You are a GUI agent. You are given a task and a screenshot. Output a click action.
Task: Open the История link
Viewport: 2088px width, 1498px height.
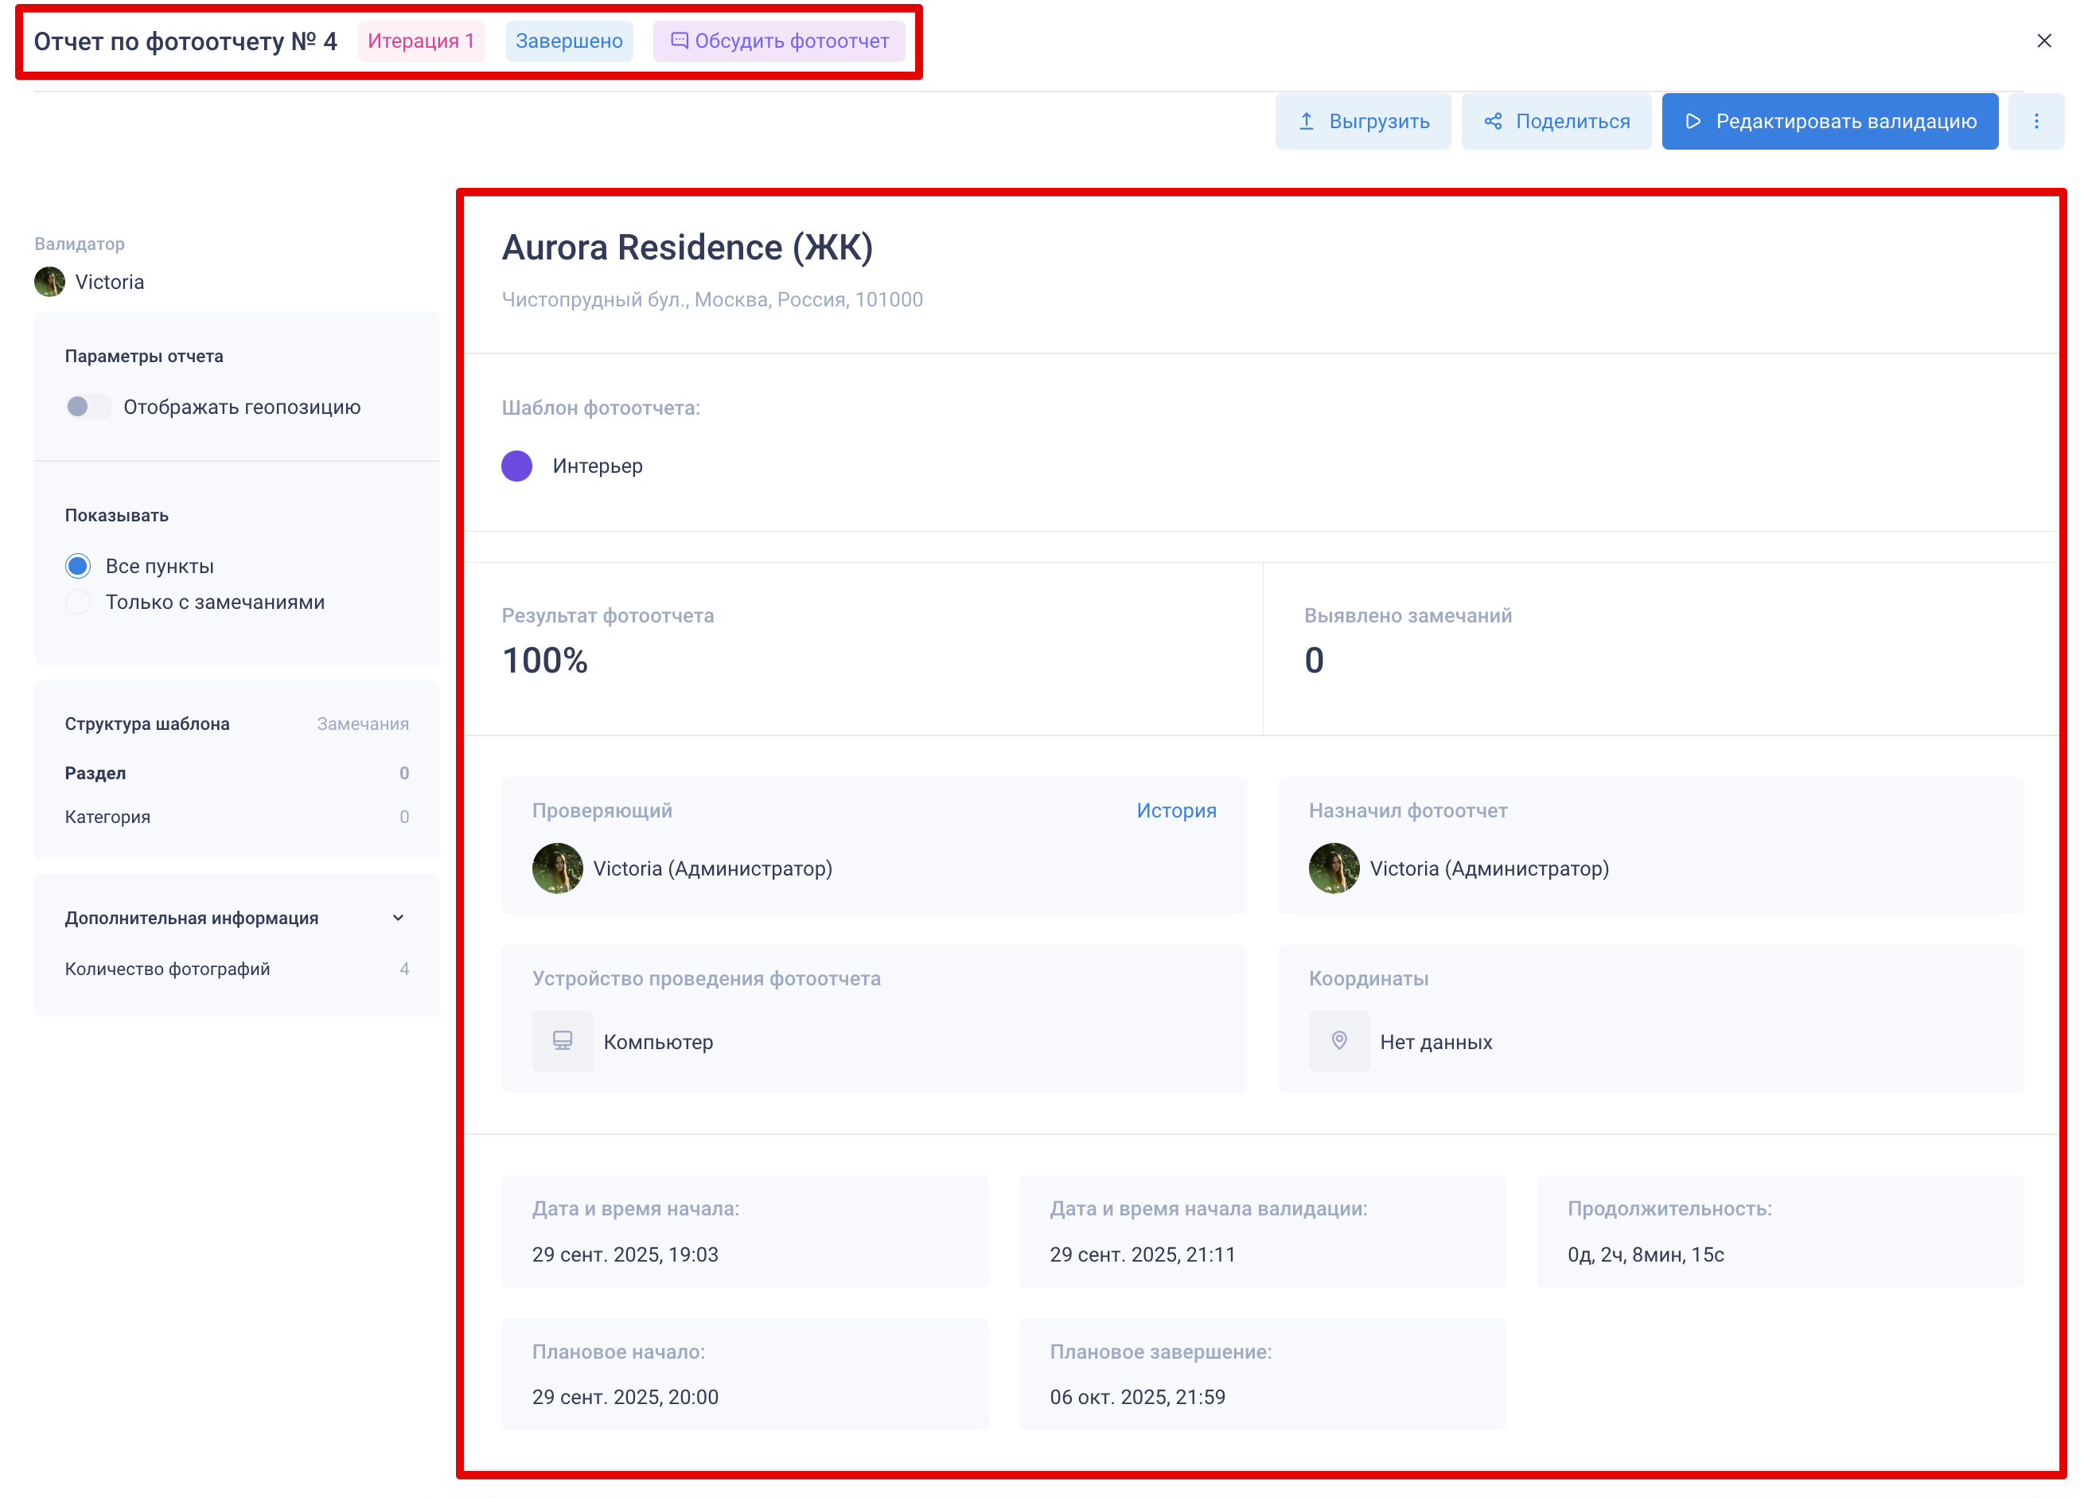pyautogui.click(x=1175, y=810)
